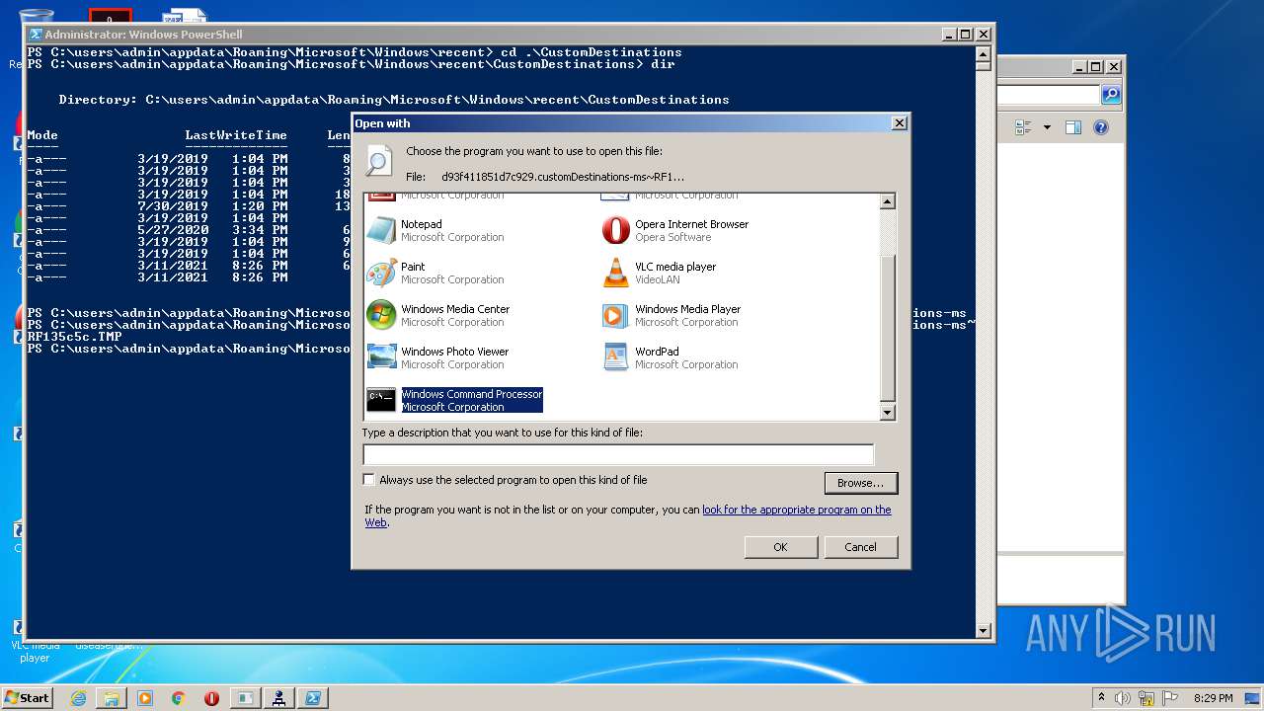Open Windows Explorer taskbar button
The image size is (1264, 711).
[112, 698]
